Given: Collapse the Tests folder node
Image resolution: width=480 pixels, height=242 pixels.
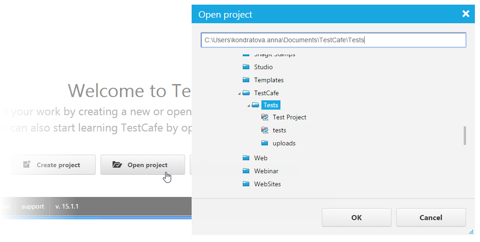Looking at the screenshot, I should (x=248, y=106).
